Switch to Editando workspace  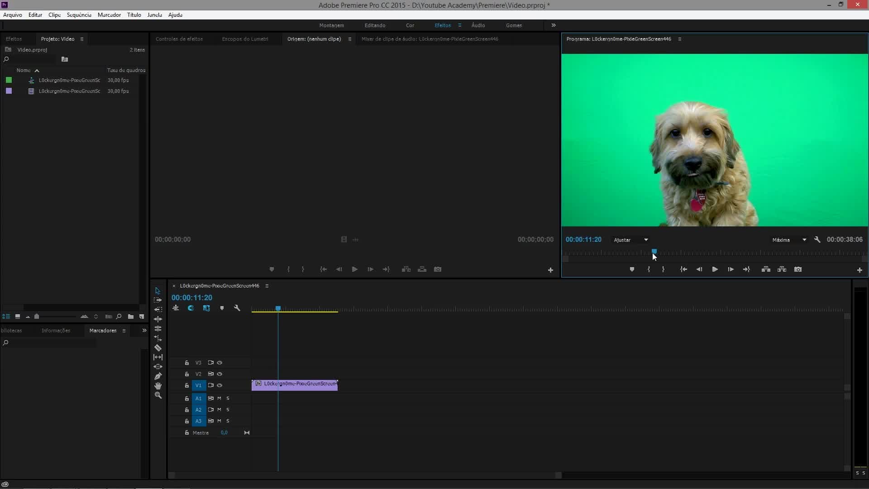pyautogui.click(x=375, y=25)
